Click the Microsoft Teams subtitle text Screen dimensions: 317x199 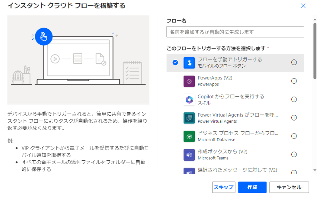pyautogui.click(x=213, y=158)
